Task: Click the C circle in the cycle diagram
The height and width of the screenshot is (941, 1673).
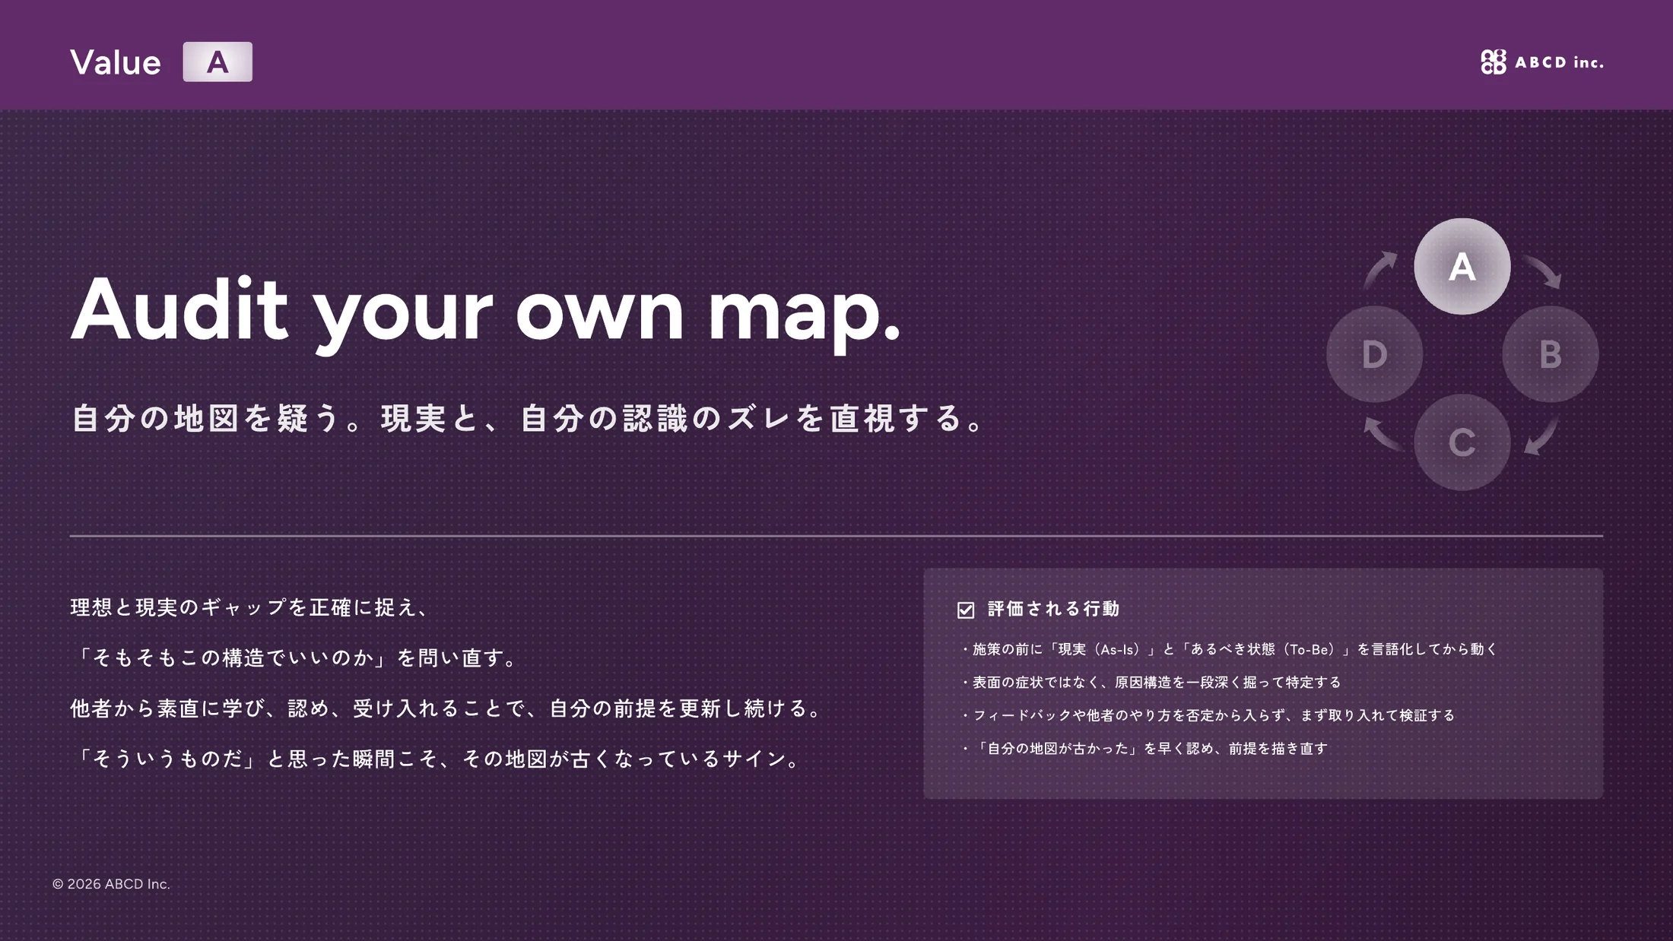Action: (x=1462, y=442)
